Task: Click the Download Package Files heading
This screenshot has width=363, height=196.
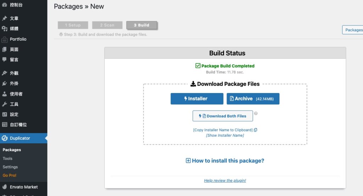Action: click(x=228, y=84)
